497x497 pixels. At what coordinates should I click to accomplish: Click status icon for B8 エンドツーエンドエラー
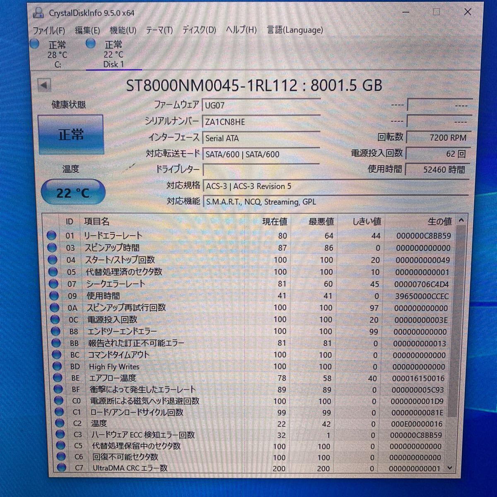click(x=56, y=331)
